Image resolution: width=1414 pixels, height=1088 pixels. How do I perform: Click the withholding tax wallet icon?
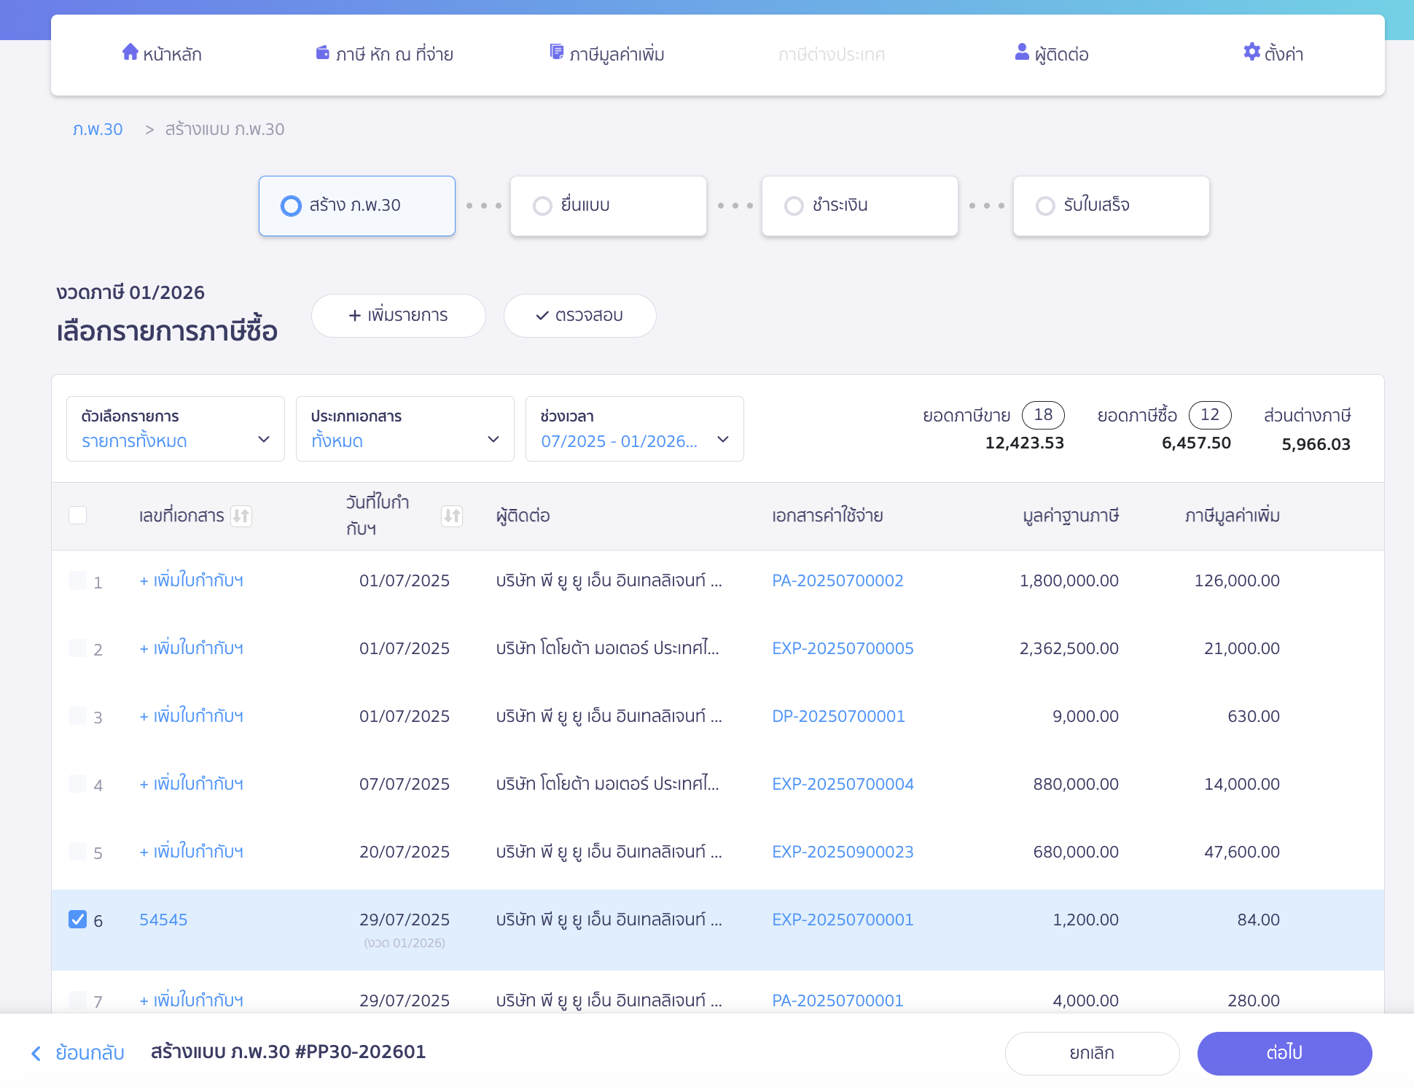[322, 53]
